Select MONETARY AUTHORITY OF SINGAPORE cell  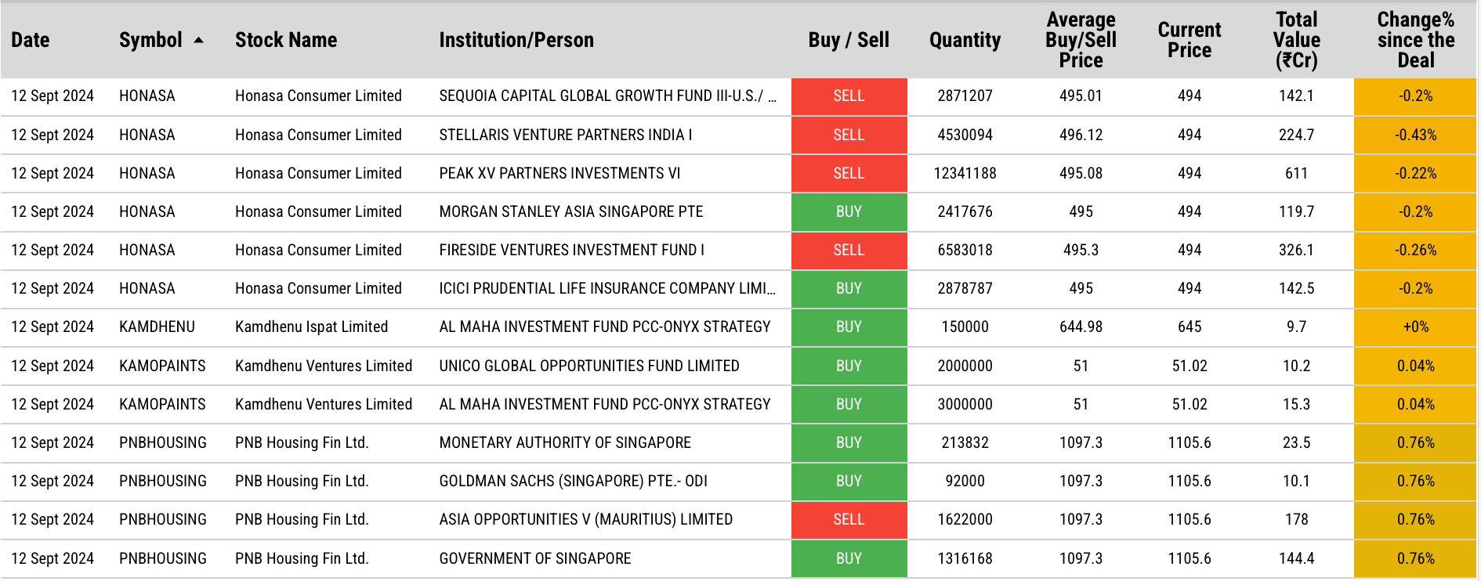(x=565, y=442)
